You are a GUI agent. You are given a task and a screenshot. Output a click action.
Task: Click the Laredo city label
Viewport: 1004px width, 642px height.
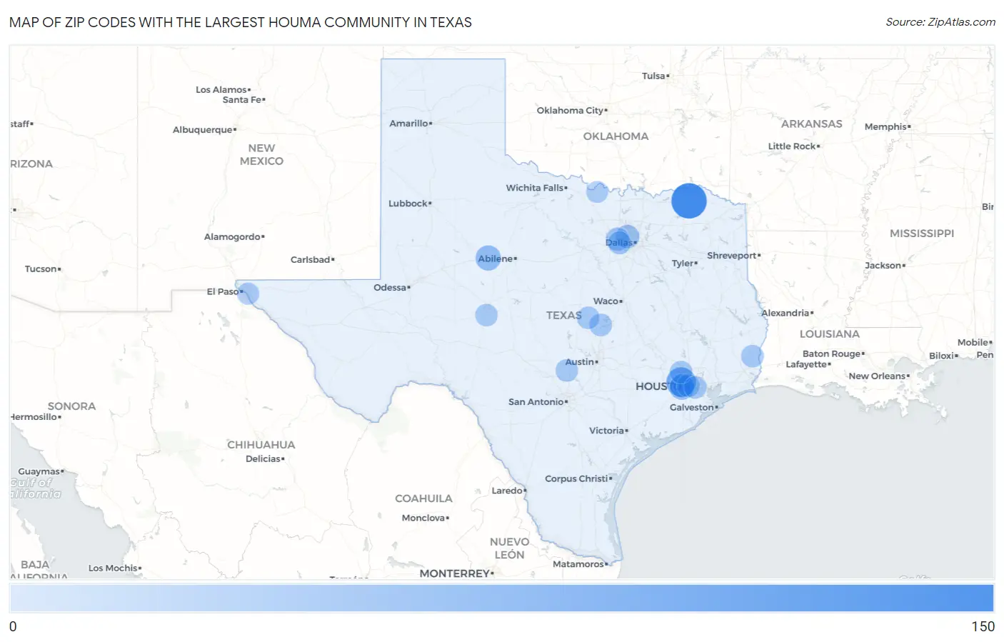point(507,491)
